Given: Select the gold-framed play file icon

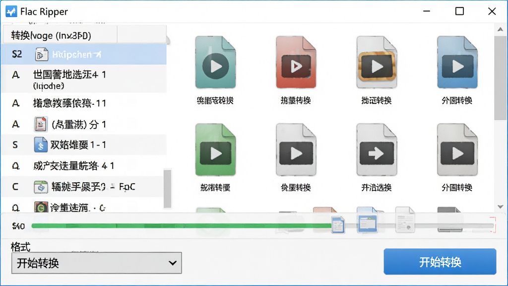Looking at the screenshot, I should (x=377, y=62).
